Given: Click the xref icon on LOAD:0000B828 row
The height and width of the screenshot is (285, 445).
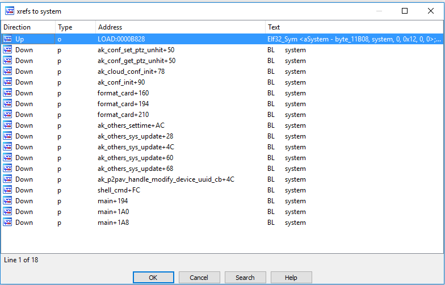Looking at the screenshot, I should coord(8,39).
